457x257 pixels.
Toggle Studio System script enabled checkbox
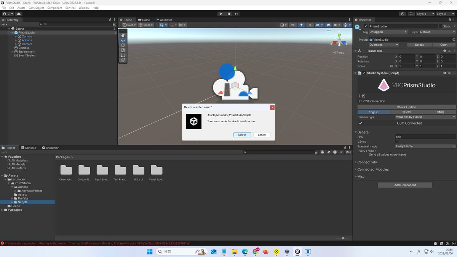point(364,73)
